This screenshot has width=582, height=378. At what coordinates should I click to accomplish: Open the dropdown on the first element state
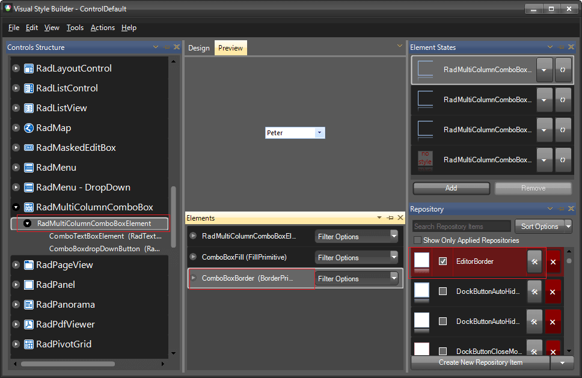tap(544, 70)
